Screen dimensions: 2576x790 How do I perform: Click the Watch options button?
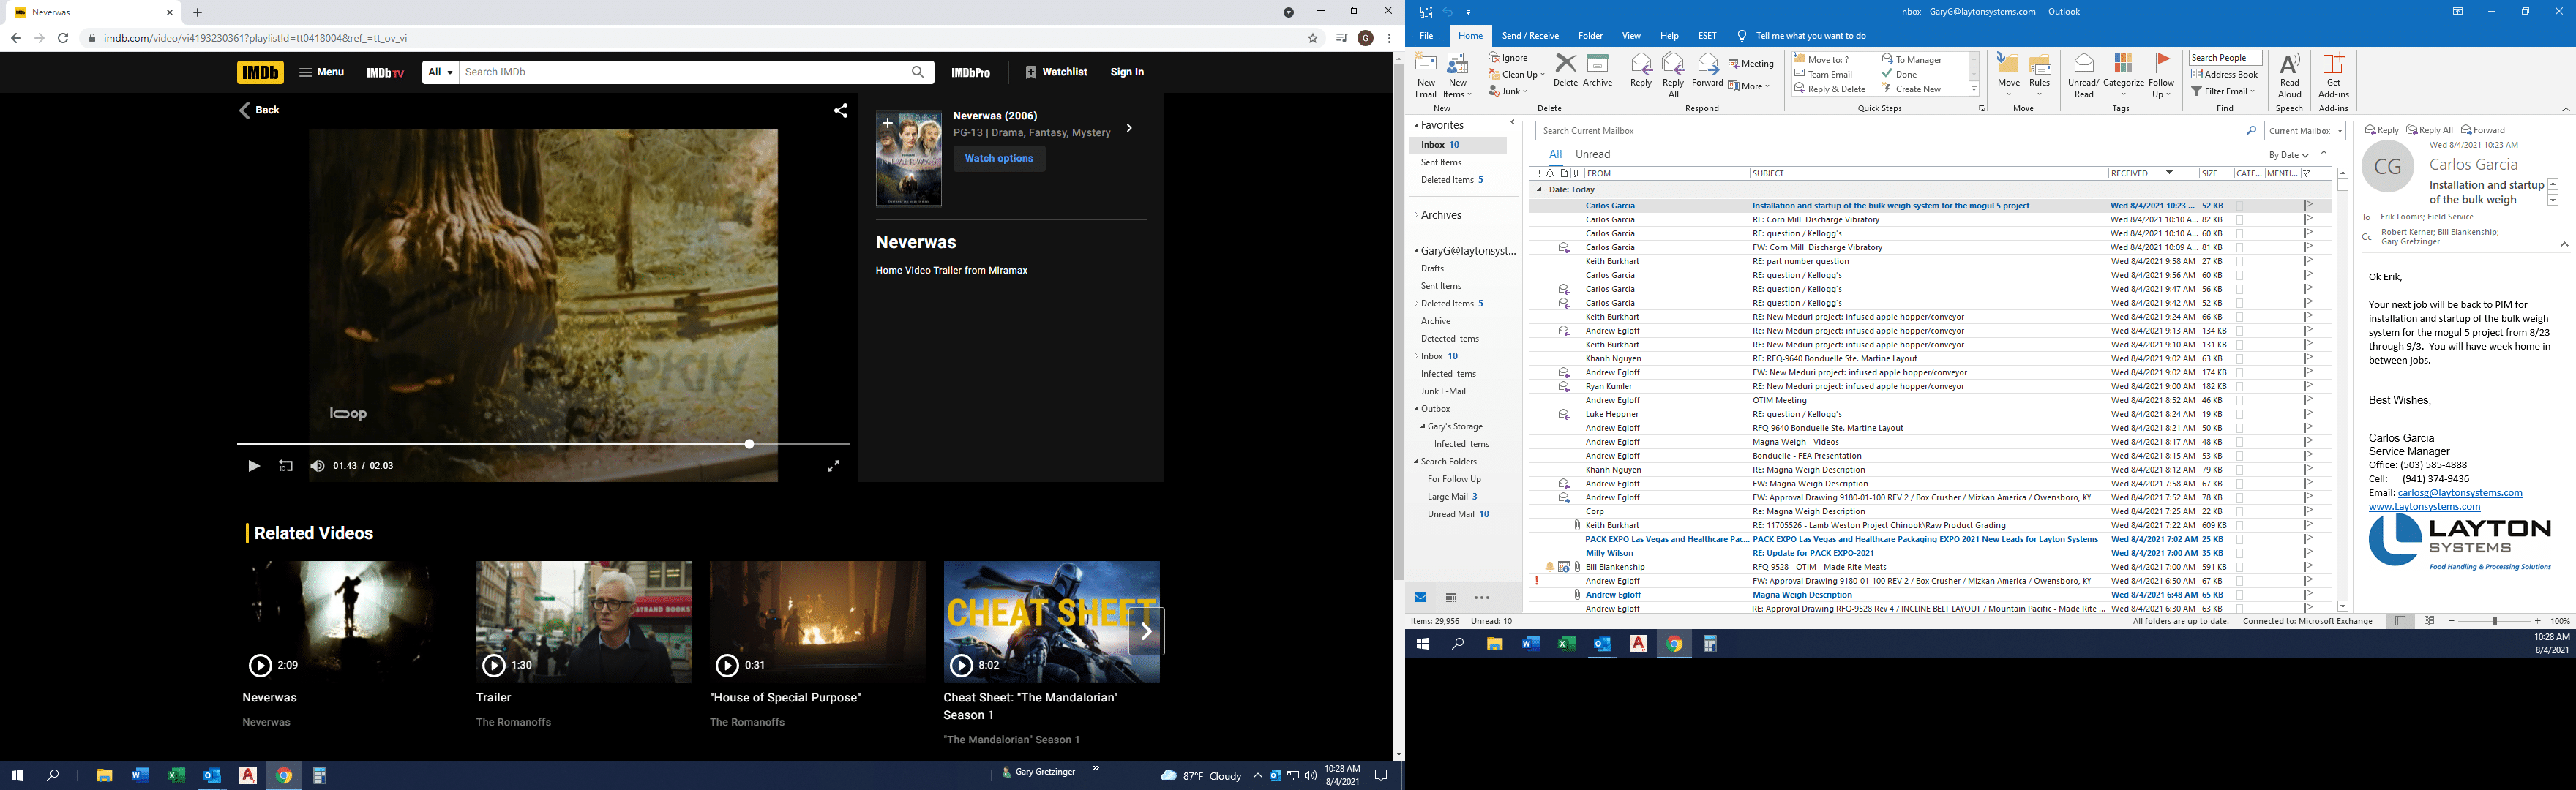coord(998,158)
